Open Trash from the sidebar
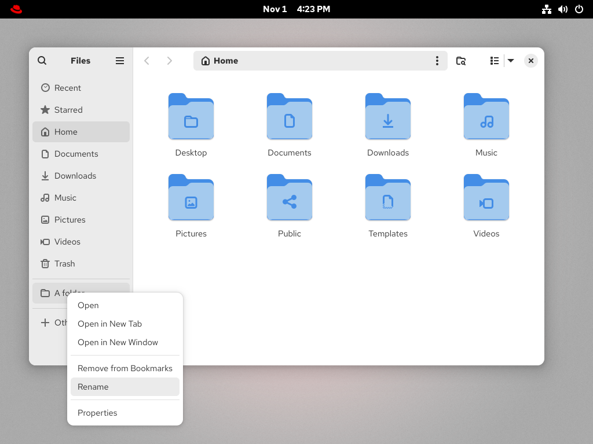The height and width of the screenshot is (444, 593). pos(65,264)
